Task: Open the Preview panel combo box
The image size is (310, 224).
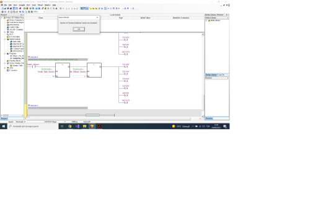Action: pos(217,78)
